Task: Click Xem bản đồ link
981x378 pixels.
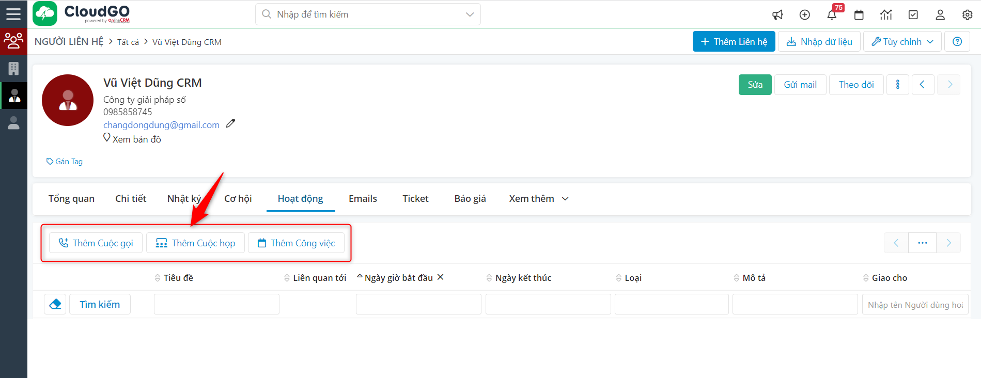Action: (x=132, y=139)
